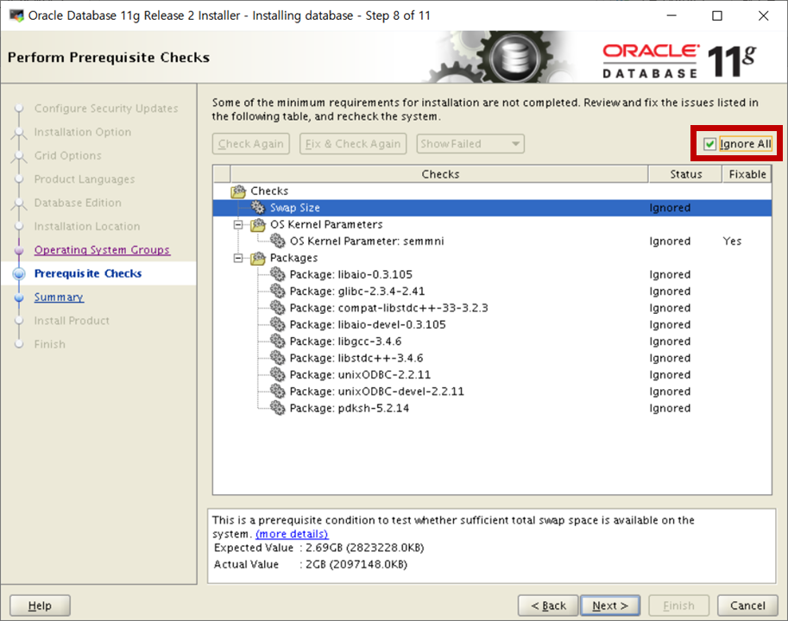Click the Packages folder icon

pyautogui.click(x=258, y=258)
